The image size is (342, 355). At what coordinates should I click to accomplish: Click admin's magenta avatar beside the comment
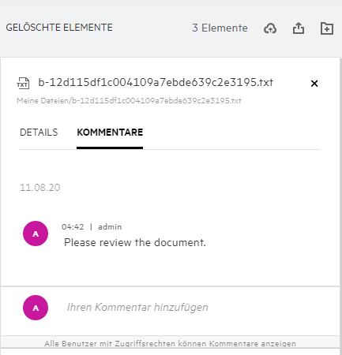tap(36, 234)
